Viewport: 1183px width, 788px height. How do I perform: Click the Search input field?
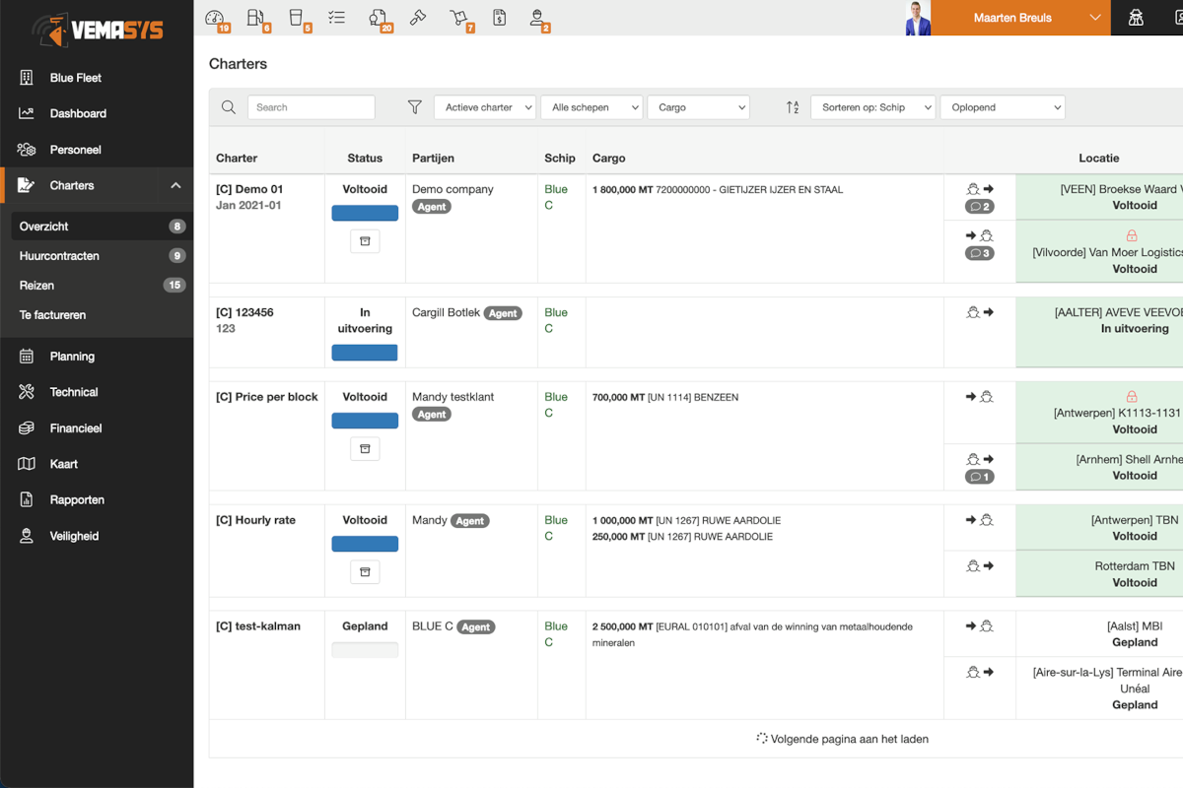point(312,107)
